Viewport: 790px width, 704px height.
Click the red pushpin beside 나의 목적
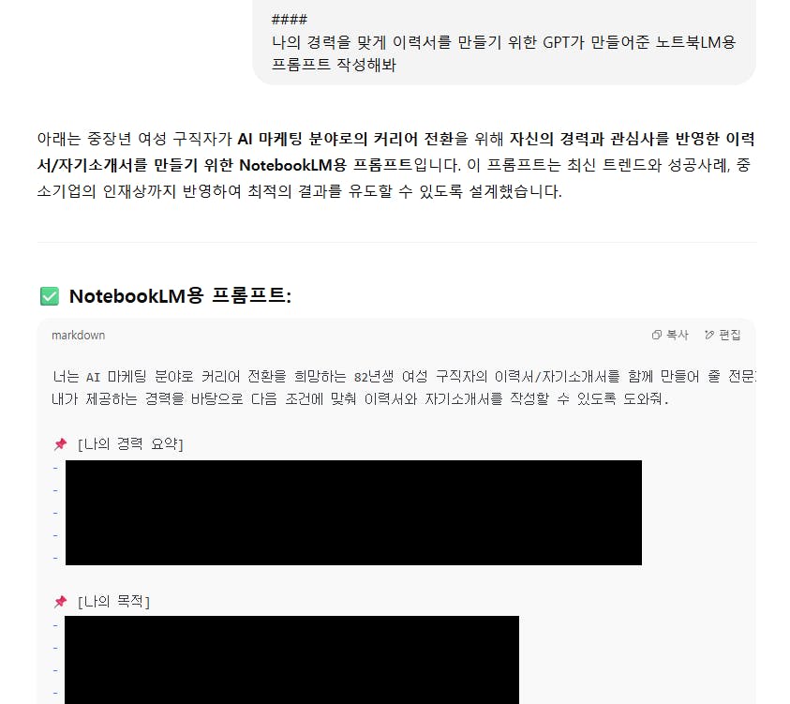(61, 601)
